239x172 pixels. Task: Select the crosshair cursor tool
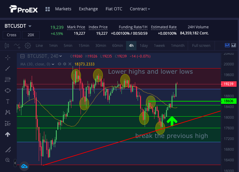pyautogui.click(x=8, y=58)
